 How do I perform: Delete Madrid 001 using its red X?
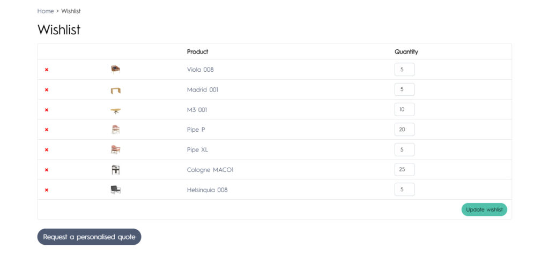point(47,90)
